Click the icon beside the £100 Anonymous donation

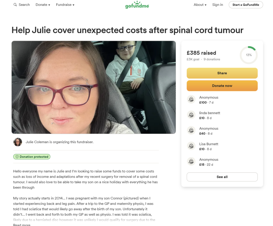click(191, 99)
